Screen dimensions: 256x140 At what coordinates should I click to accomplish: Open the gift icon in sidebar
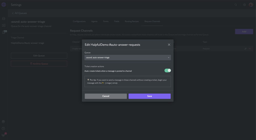[3, 122]
